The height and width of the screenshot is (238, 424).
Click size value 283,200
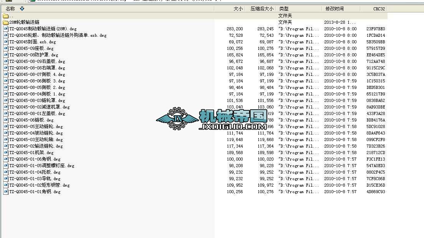click(235, 29)
